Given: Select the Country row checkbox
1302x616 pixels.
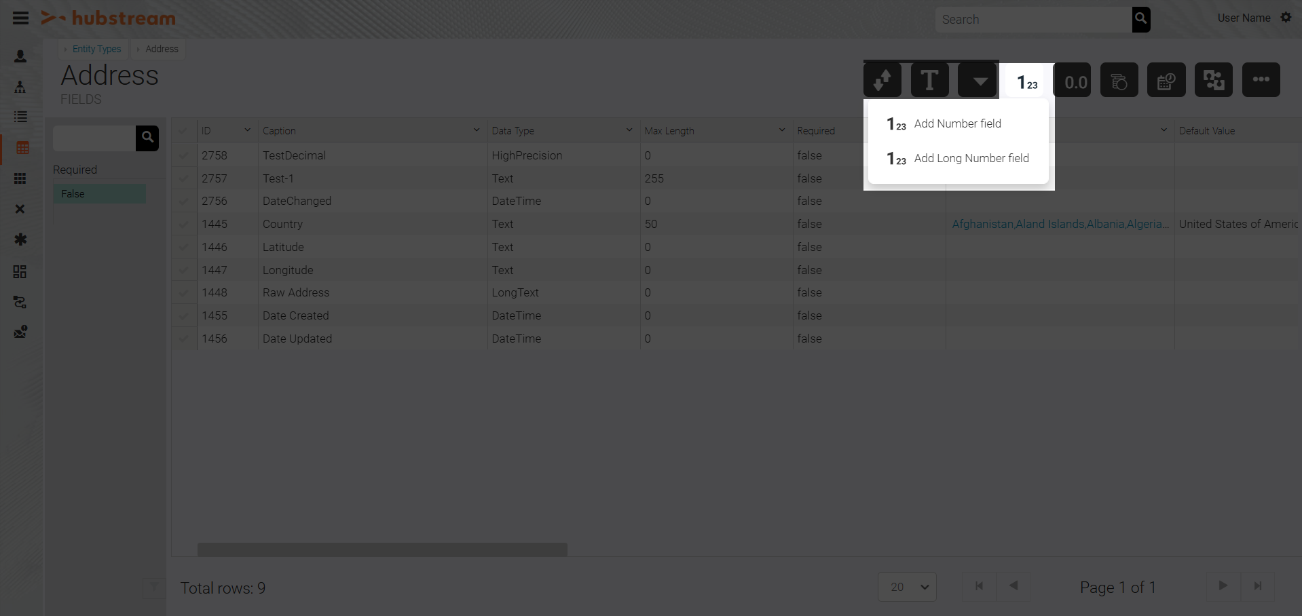Looking at the screenshot, I should point(184,224).
